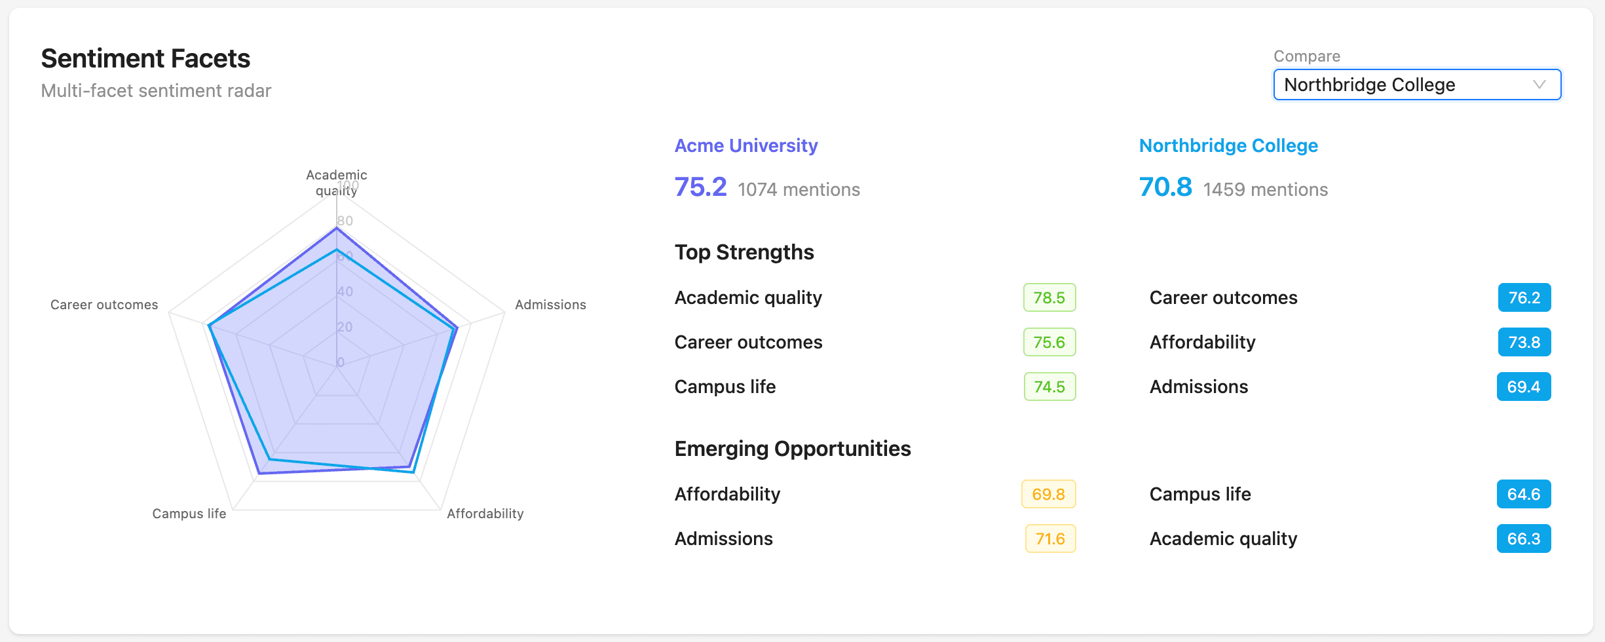Click the Admissions axis label on the radar
Screen dimensions: 1605x642
[x=551, y=304]
